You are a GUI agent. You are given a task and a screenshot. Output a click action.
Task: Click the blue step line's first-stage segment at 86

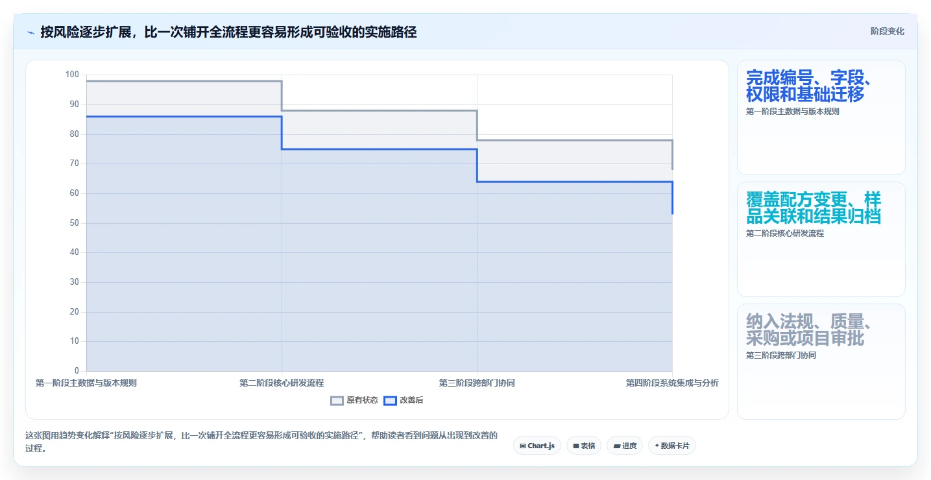pos(184,117)
